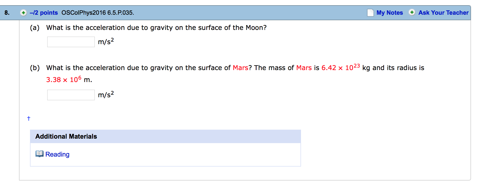
Task: Click red Mars in "surface of Mars"
Action: (240, 68)
